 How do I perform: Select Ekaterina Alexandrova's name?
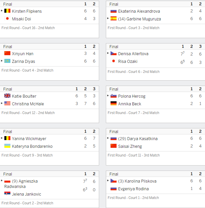(139, 11)
